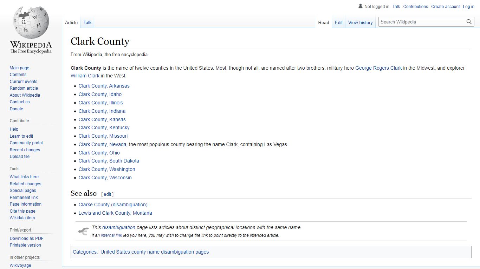Click the Clark County page heading

100,41
